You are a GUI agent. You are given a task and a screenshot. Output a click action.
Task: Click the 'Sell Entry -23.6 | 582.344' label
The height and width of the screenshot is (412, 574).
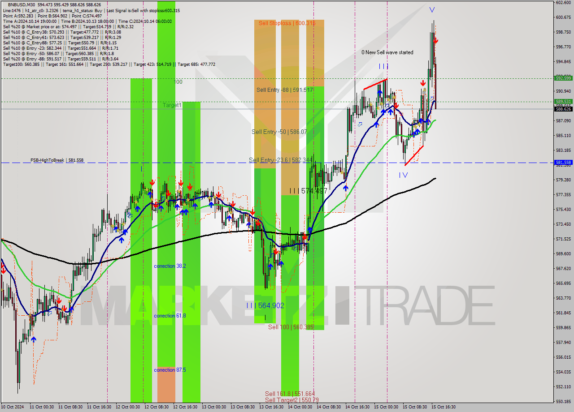[x=280, y=160]
